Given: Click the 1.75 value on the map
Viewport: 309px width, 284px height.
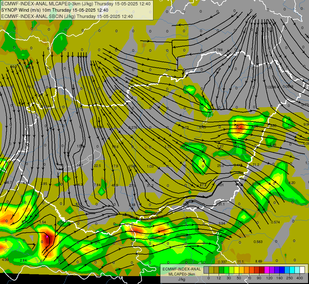Looking at the screenshot, I should (x=168, y=147).
